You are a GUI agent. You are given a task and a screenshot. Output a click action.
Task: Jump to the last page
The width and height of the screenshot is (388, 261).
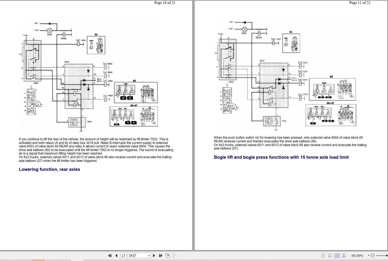coord(160,255)
